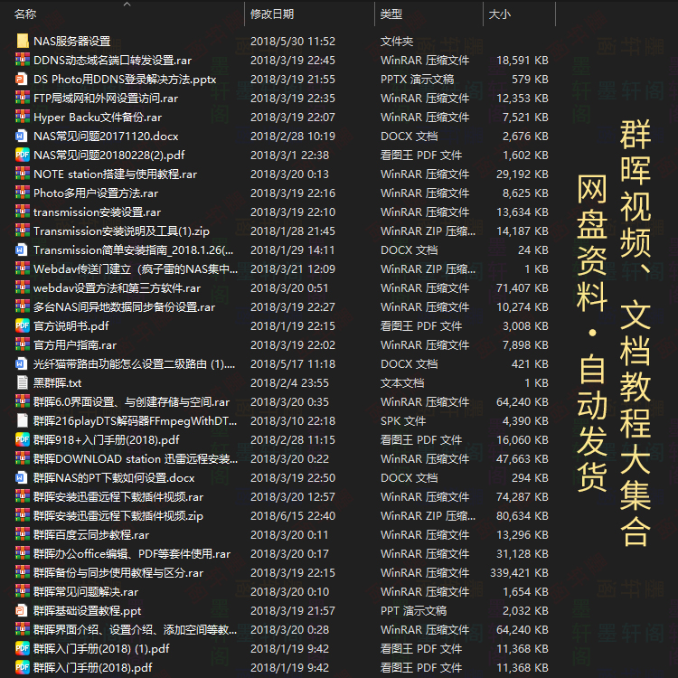Click the ZIP icon of Transmission安装说明及工具(1).zip

[23, 231]
